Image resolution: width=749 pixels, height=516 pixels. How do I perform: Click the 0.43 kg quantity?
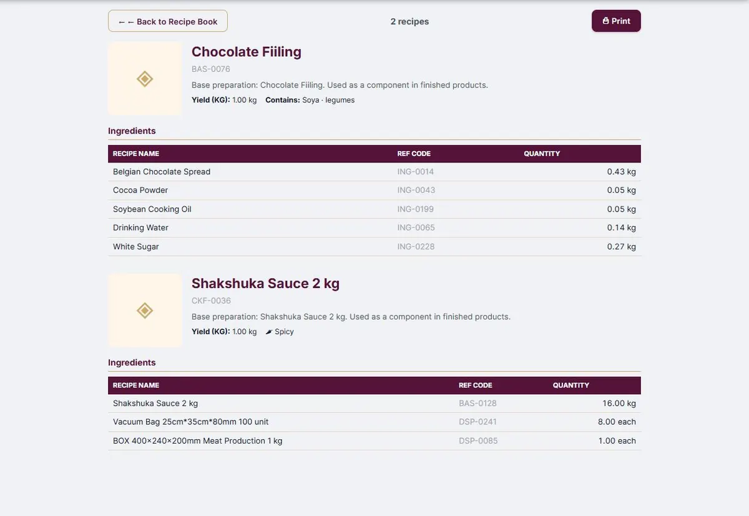pyautogui.click(x=622, y=172)
